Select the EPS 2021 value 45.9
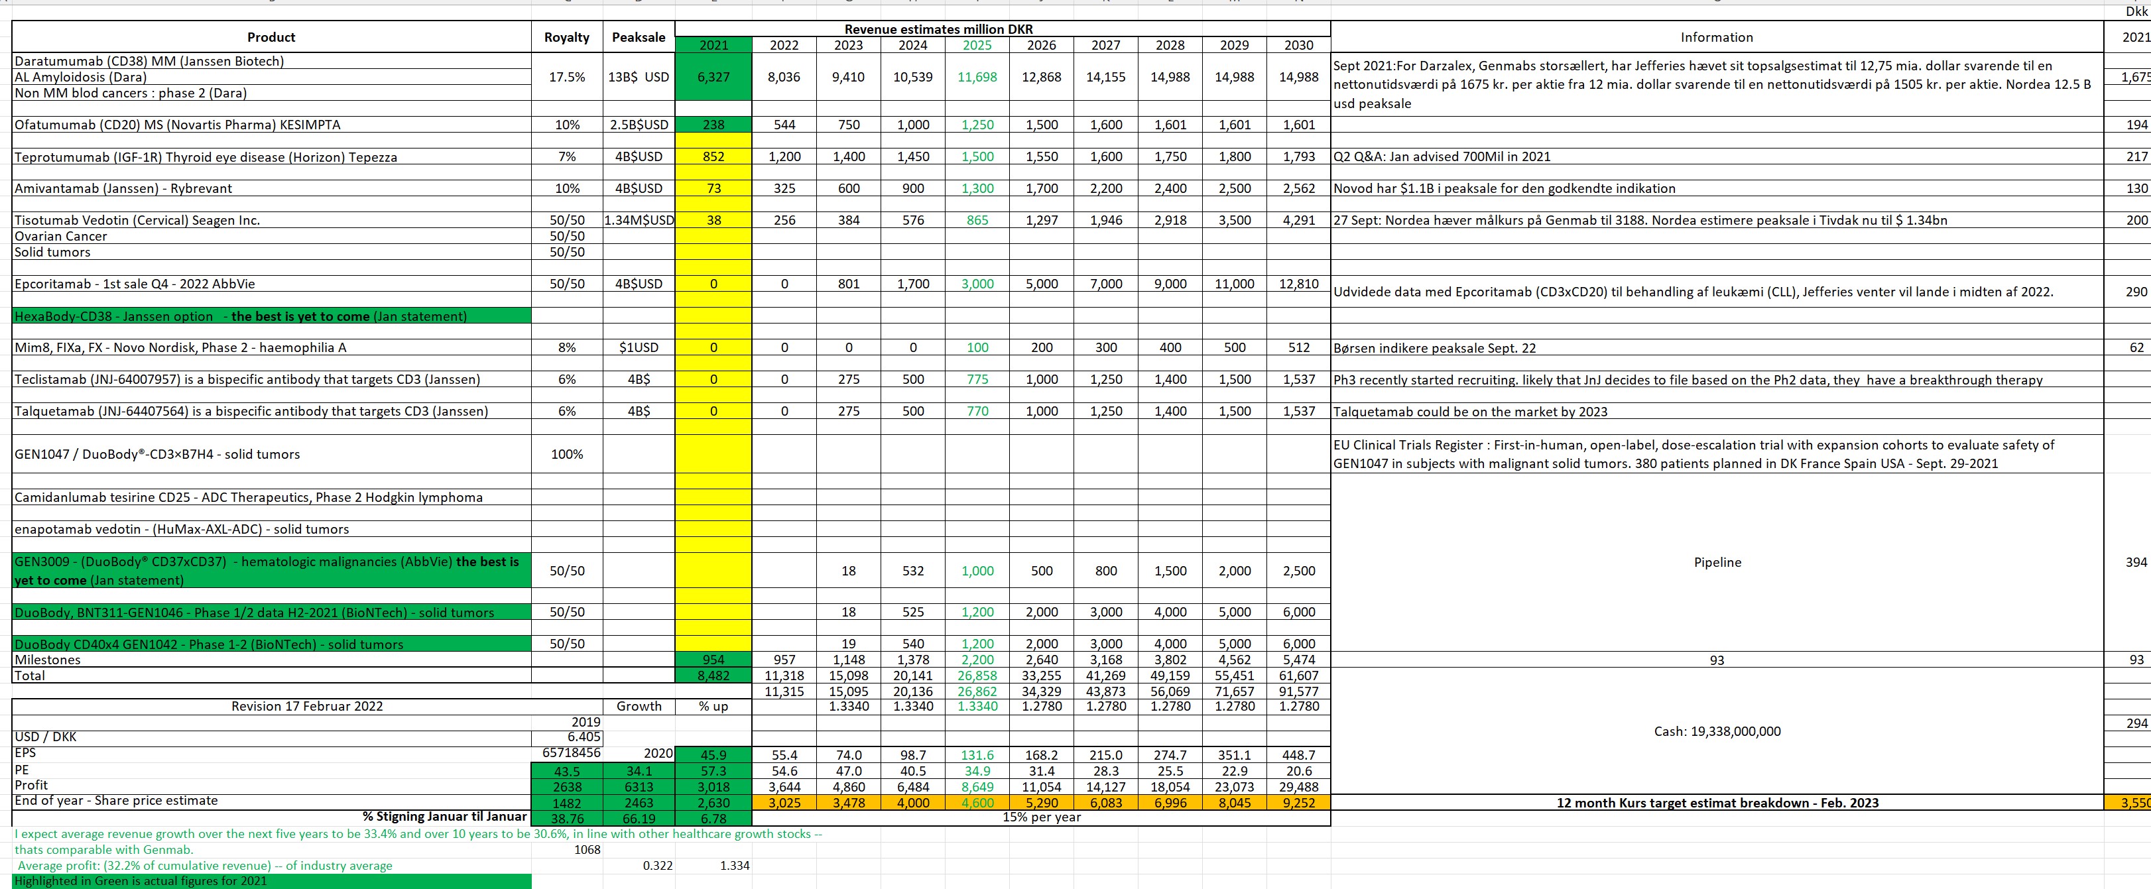The width and height of the screenshot is (2151, 889). click(x=713, y=754)
